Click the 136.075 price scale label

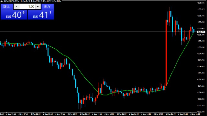coord(201,3)
